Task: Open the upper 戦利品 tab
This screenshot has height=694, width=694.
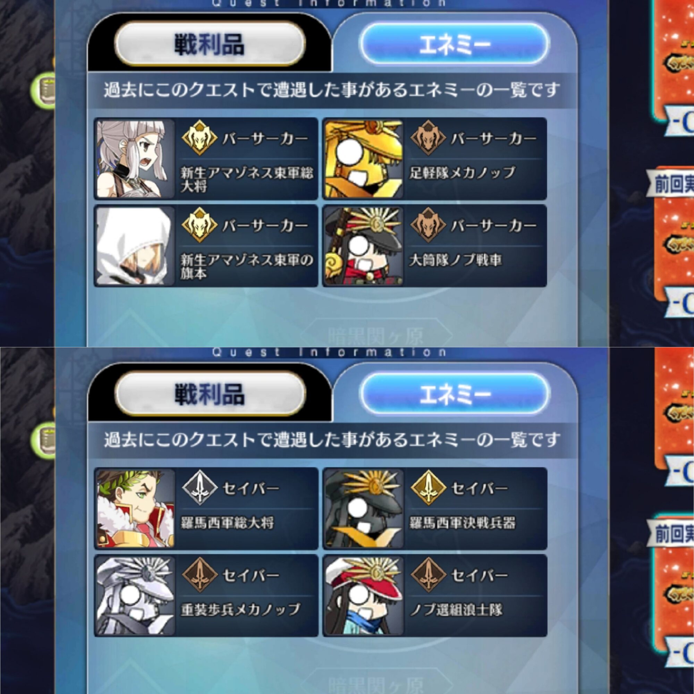Action: click(210, 44)
